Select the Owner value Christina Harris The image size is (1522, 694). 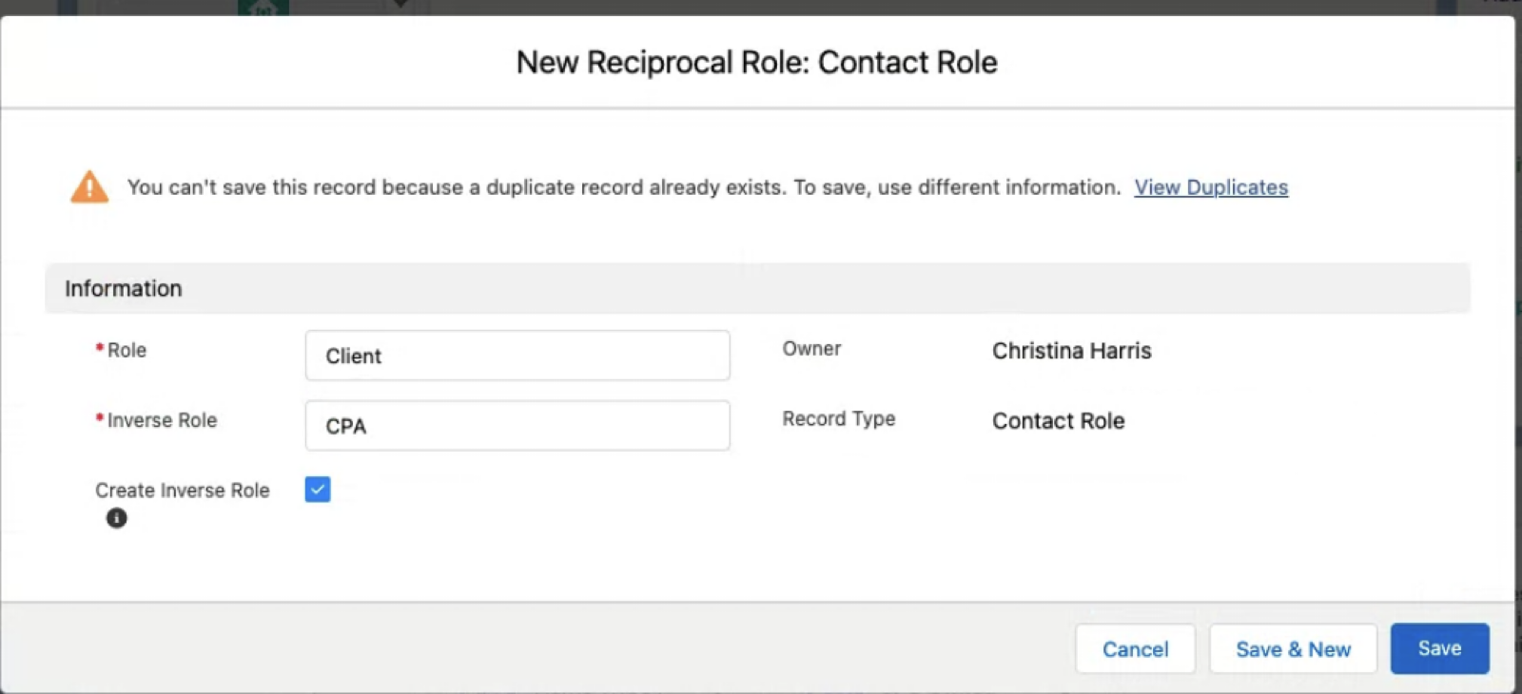coord(1071,351)
